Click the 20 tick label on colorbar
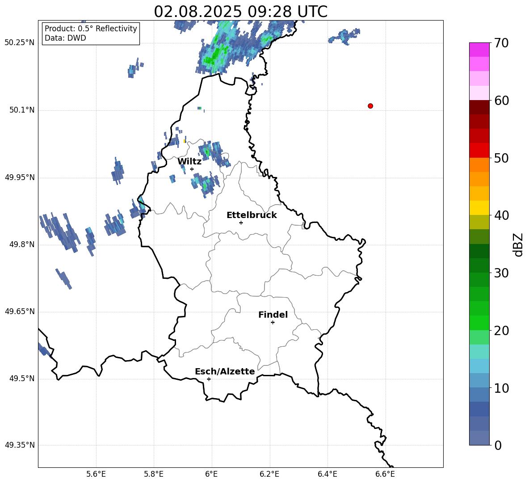The height and width of the screenshot is (483, 529). pos(501,331)
